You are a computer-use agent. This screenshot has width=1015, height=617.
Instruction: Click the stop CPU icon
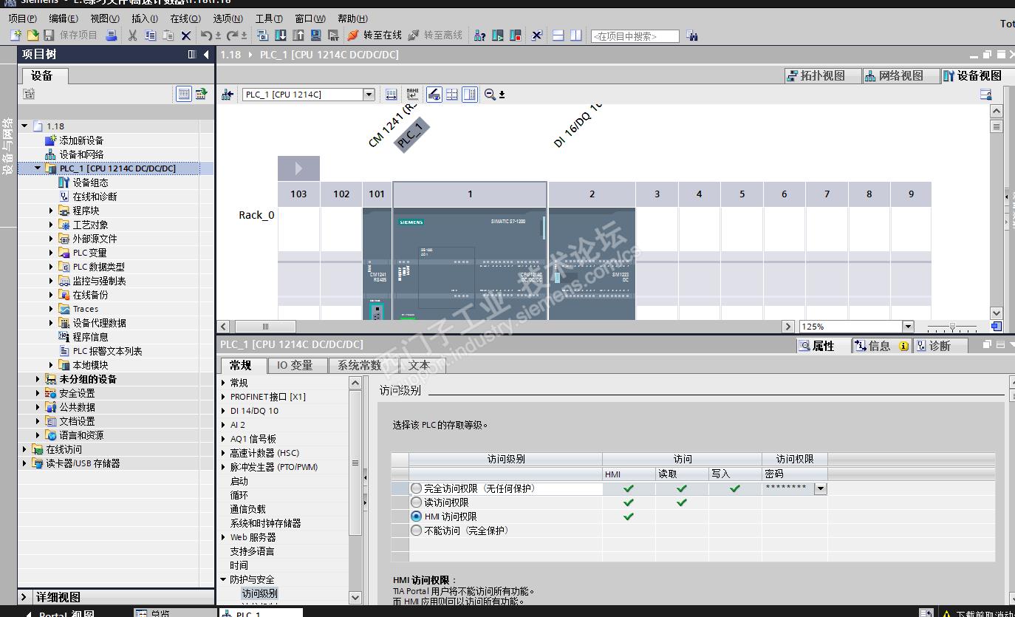click(x=516, y=35)
